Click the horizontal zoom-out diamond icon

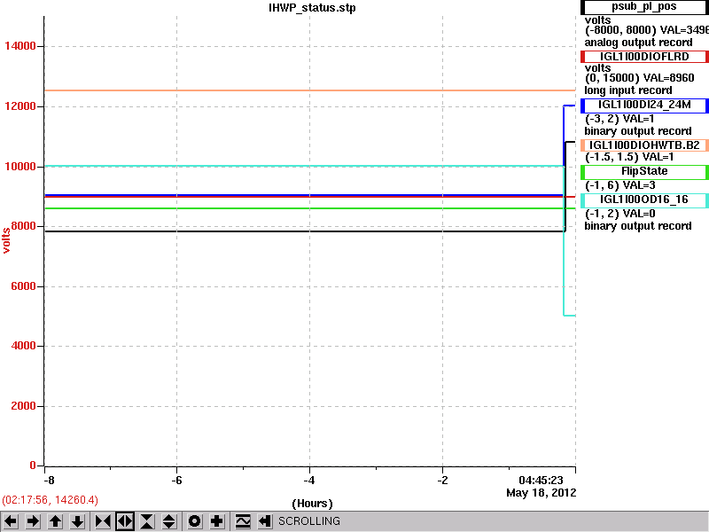[125, 521]
